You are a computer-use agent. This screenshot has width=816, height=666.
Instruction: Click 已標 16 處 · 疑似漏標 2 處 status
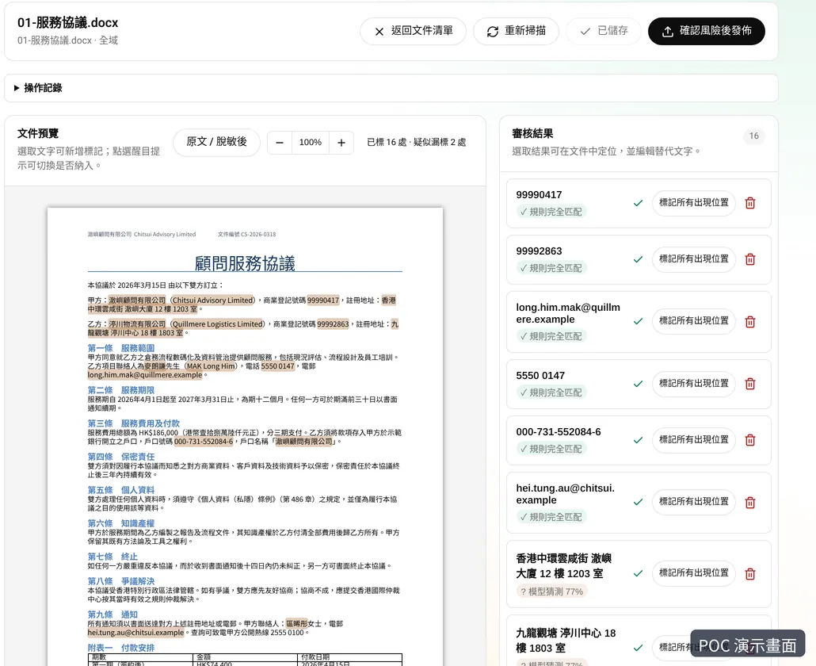click(417, 142)
